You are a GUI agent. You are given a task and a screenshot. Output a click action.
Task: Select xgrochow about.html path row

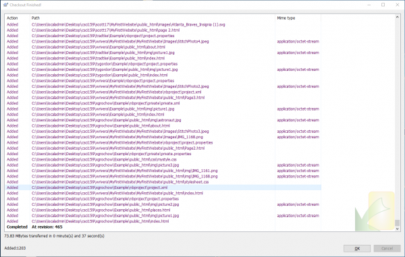163,126
